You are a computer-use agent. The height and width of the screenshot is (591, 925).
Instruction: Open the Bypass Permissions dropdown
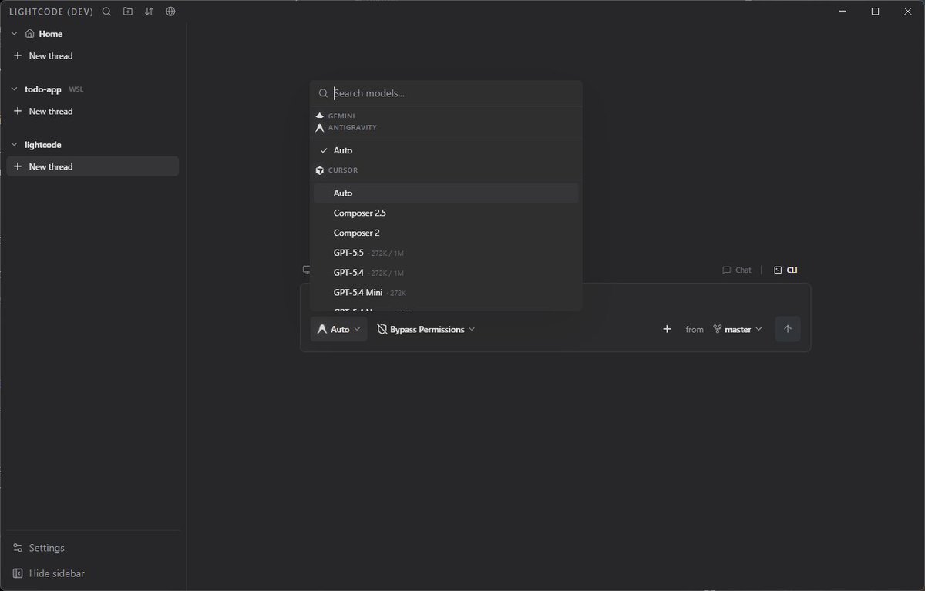[425, 329]
